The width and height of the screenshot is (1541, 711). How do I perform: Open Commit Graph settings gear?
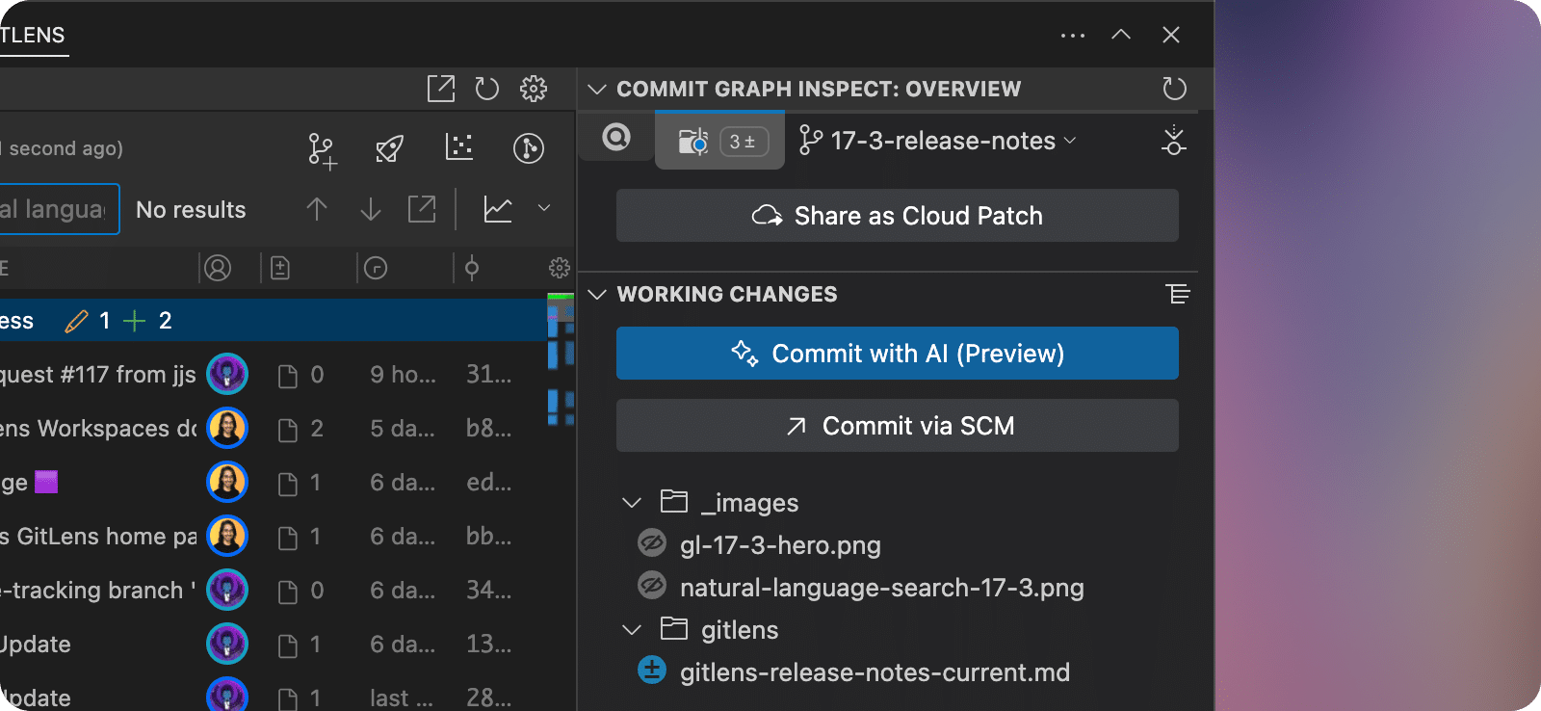click(534, 89)
